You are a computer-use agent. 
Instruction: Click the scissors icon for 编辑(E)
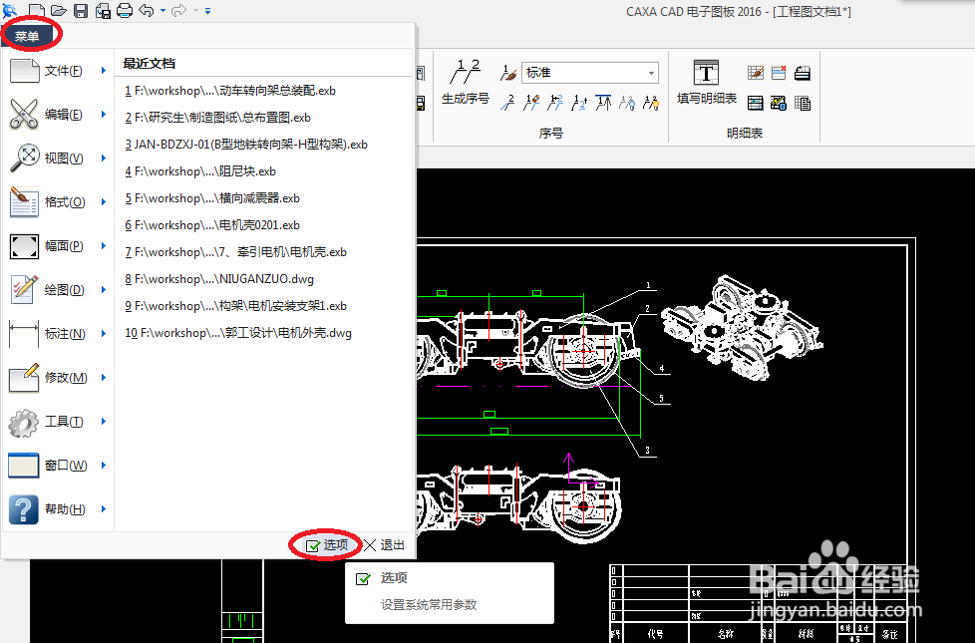[x=24, y=115]
